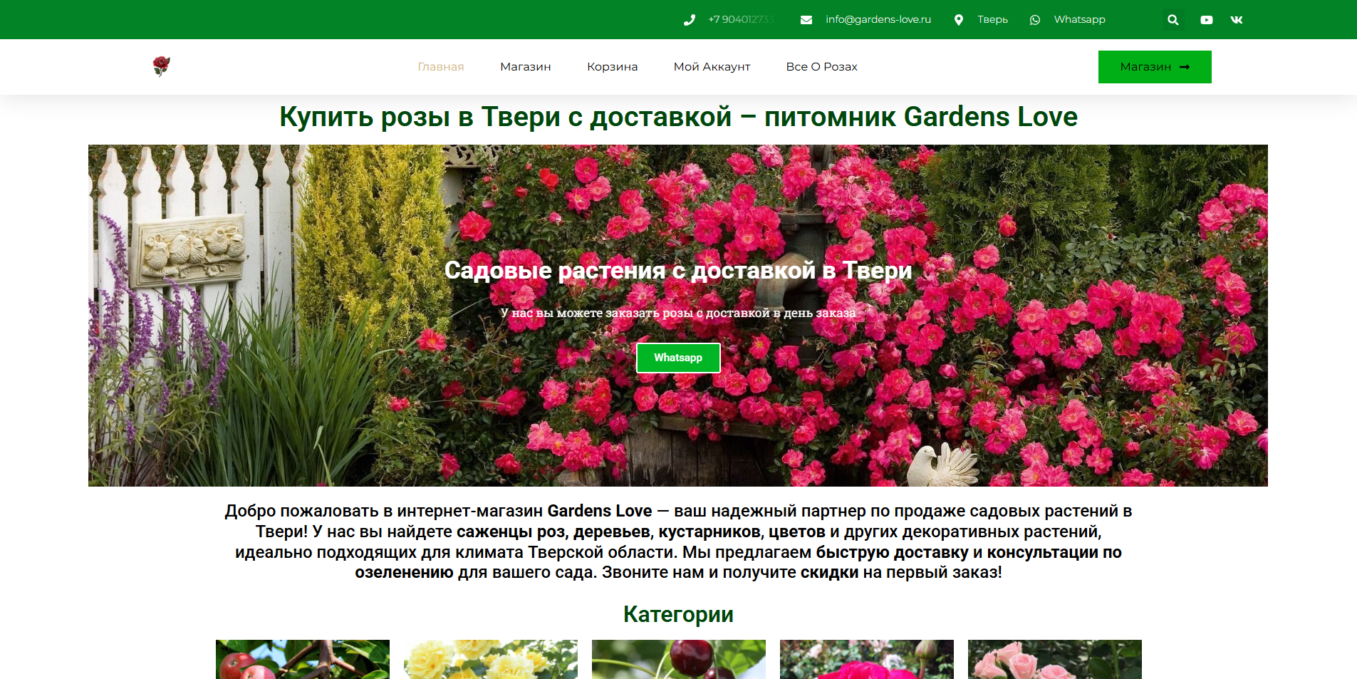Click the WhatsApp icon in top bar
1357x679 pixels.
(x=1034, y=20)
